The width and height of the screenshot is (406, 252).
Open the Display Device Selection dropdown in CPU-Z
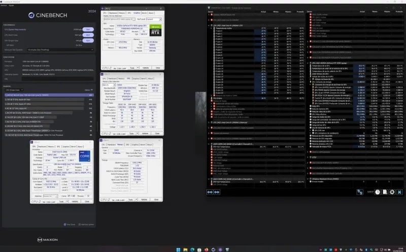(x=119, y=19)
